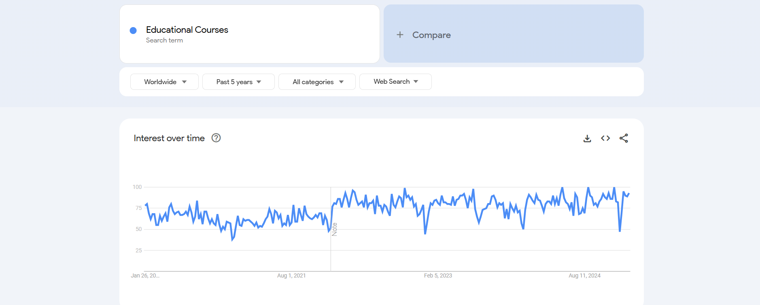Download the Interest over time CSV
This screenshot has height=305, width=760.
tap(587, 138)
